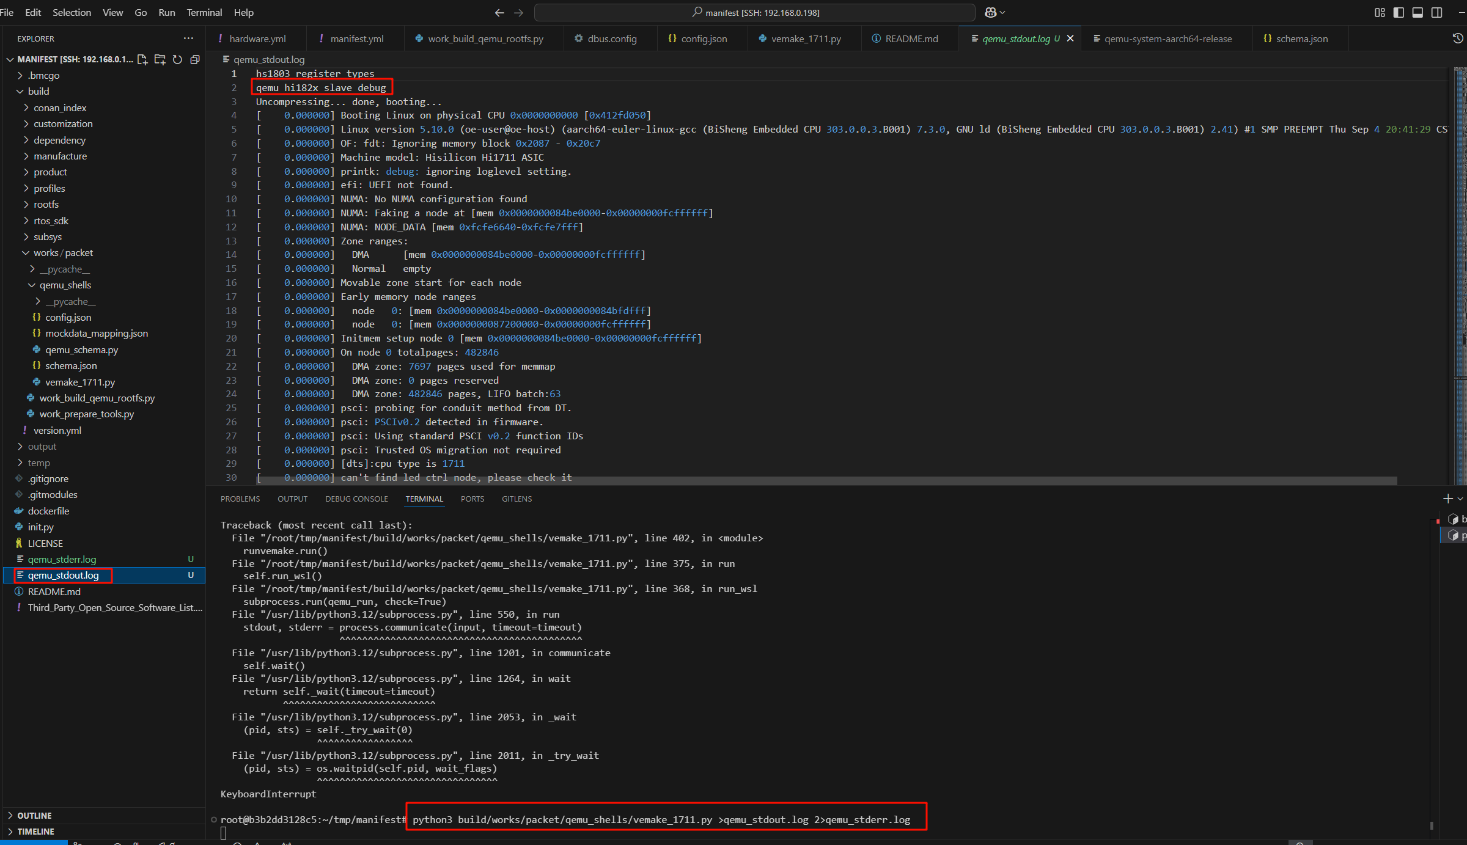This screenshot has width=1467, height=845.
Task: Add a new terminal with plus icon
Action: click(x=1447, y=499)
